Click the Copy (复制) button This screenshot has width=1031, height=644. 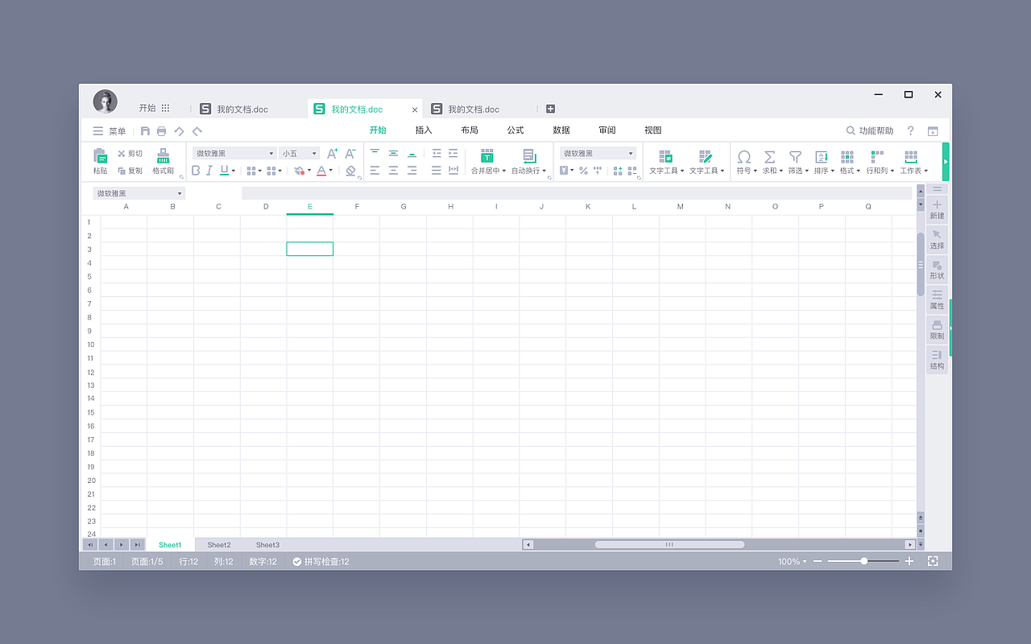pyautogui.click(x=130, y=171)
